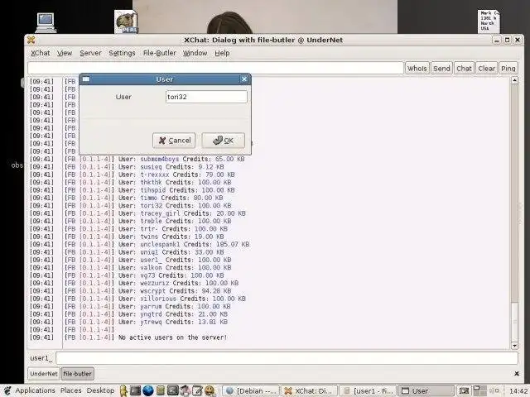Close the User dialog with its X
Viewport: 530px width, 397px height.
coord(244,79)
